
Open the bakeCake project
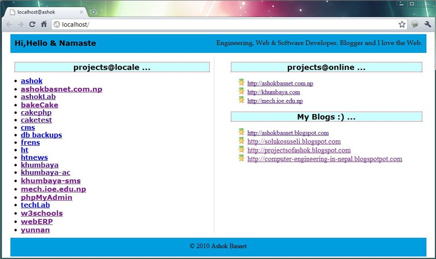coord(40,104)
